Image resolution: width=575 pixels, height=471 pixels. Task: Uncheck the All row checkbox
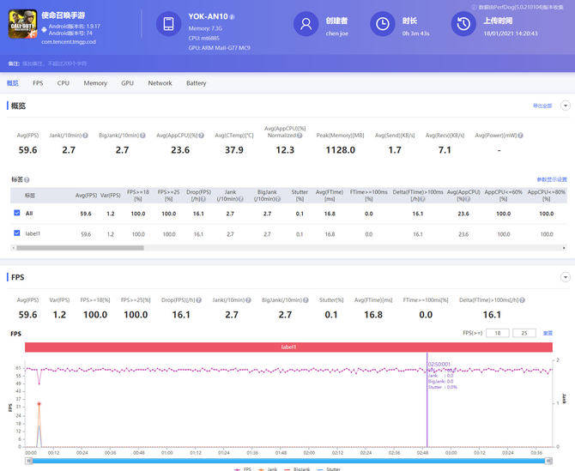click(17, 213)
